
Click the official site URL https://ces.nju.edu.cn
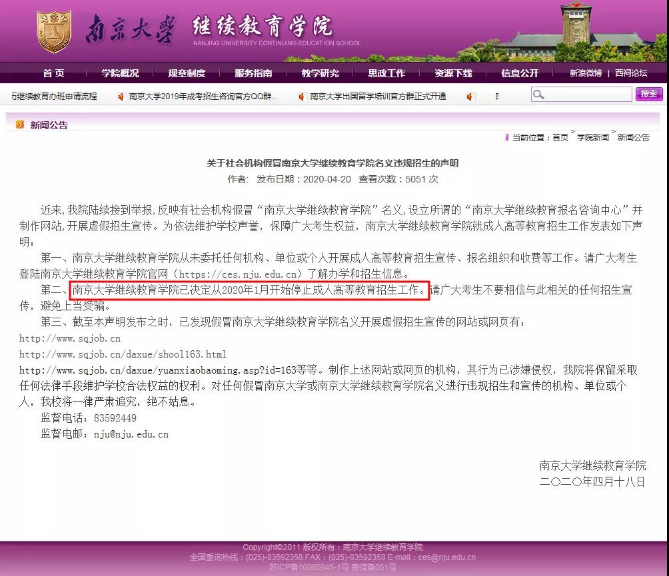pyautogui.click(x=238, y=274)
